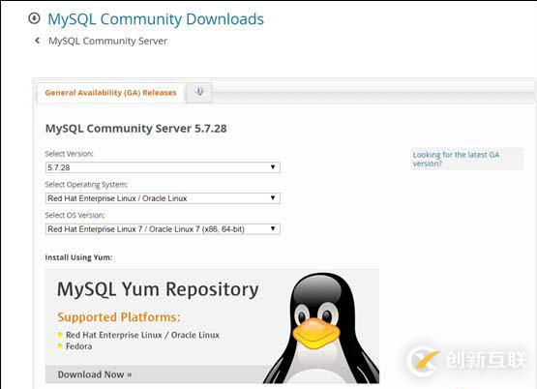The image size is (537, 389).
Task: Click the Red Hat Enterprise Linux / Oracle Linux platform entry
Action: [x=142, y=335]
